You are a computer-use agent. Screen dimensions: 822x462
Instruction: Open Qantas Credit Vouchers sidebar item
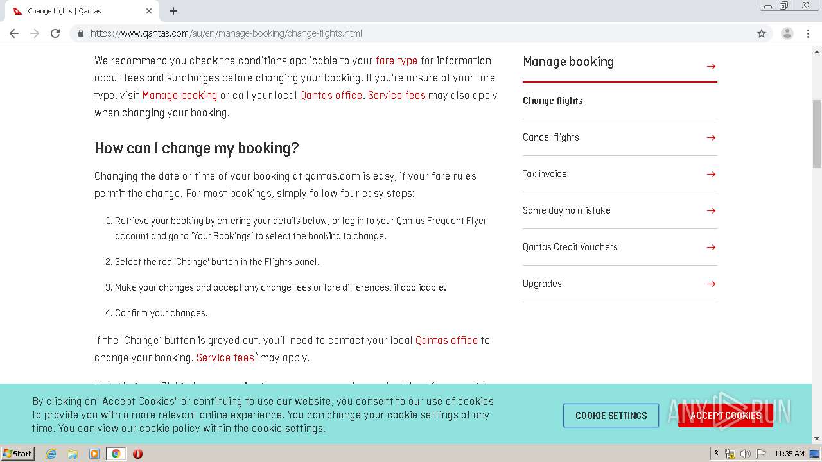[570, 247]
